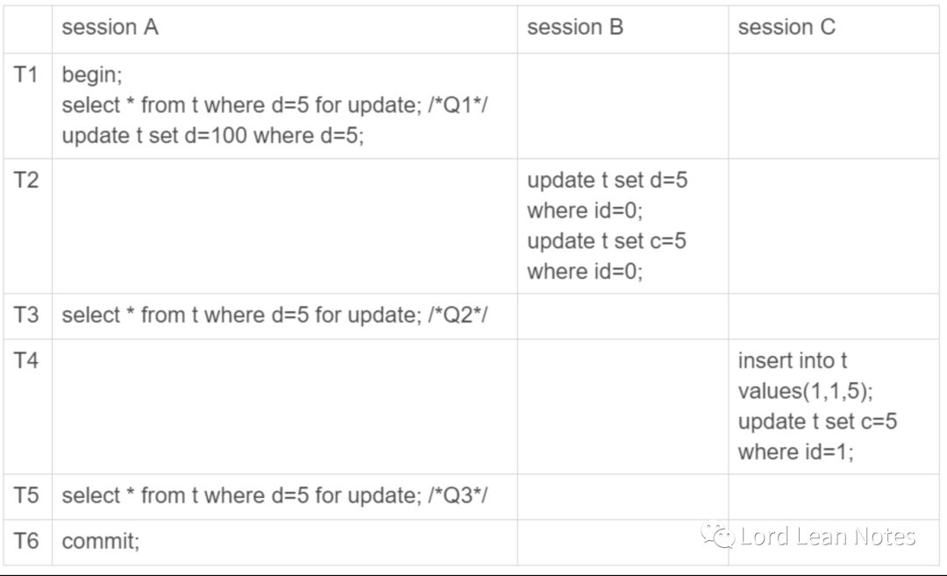Click the WeChat logo in the watermark
Viewport: 947px width, 576px height.
click(x=718, y=537)
